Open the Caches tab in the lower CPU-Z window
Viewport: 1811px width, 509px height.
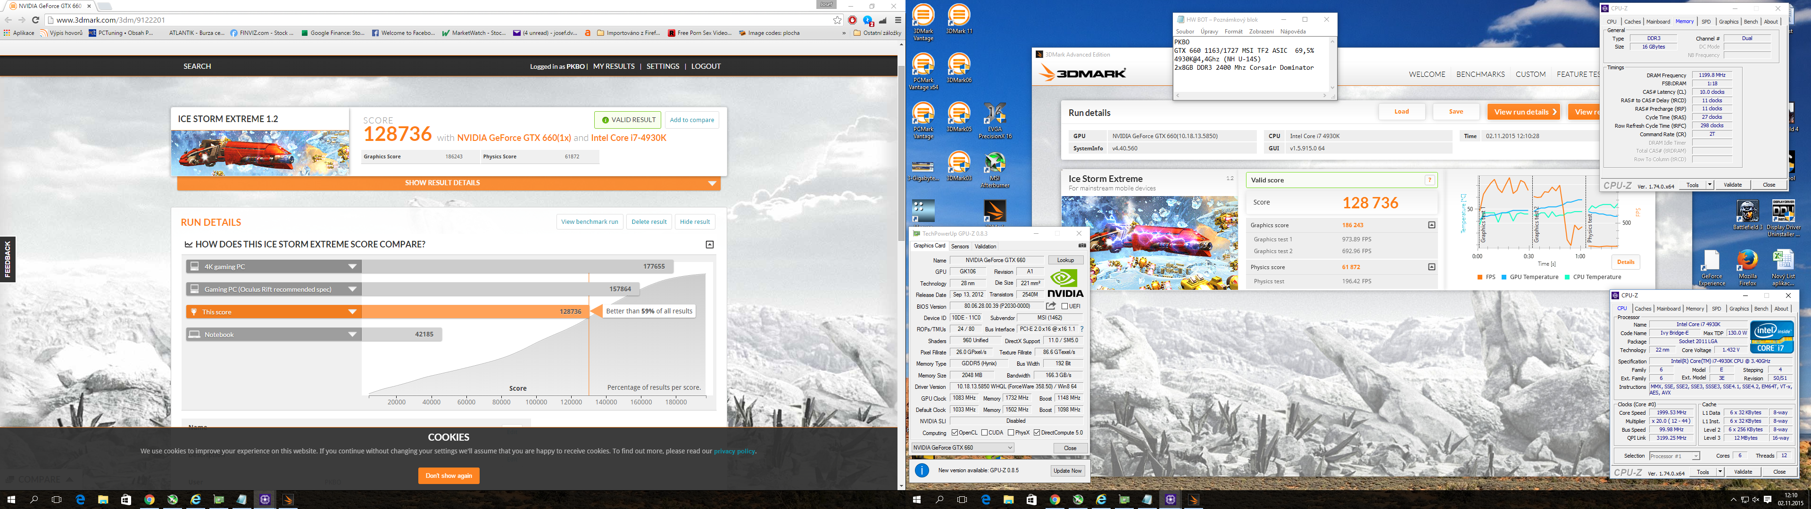click(x=1643, y=309)
